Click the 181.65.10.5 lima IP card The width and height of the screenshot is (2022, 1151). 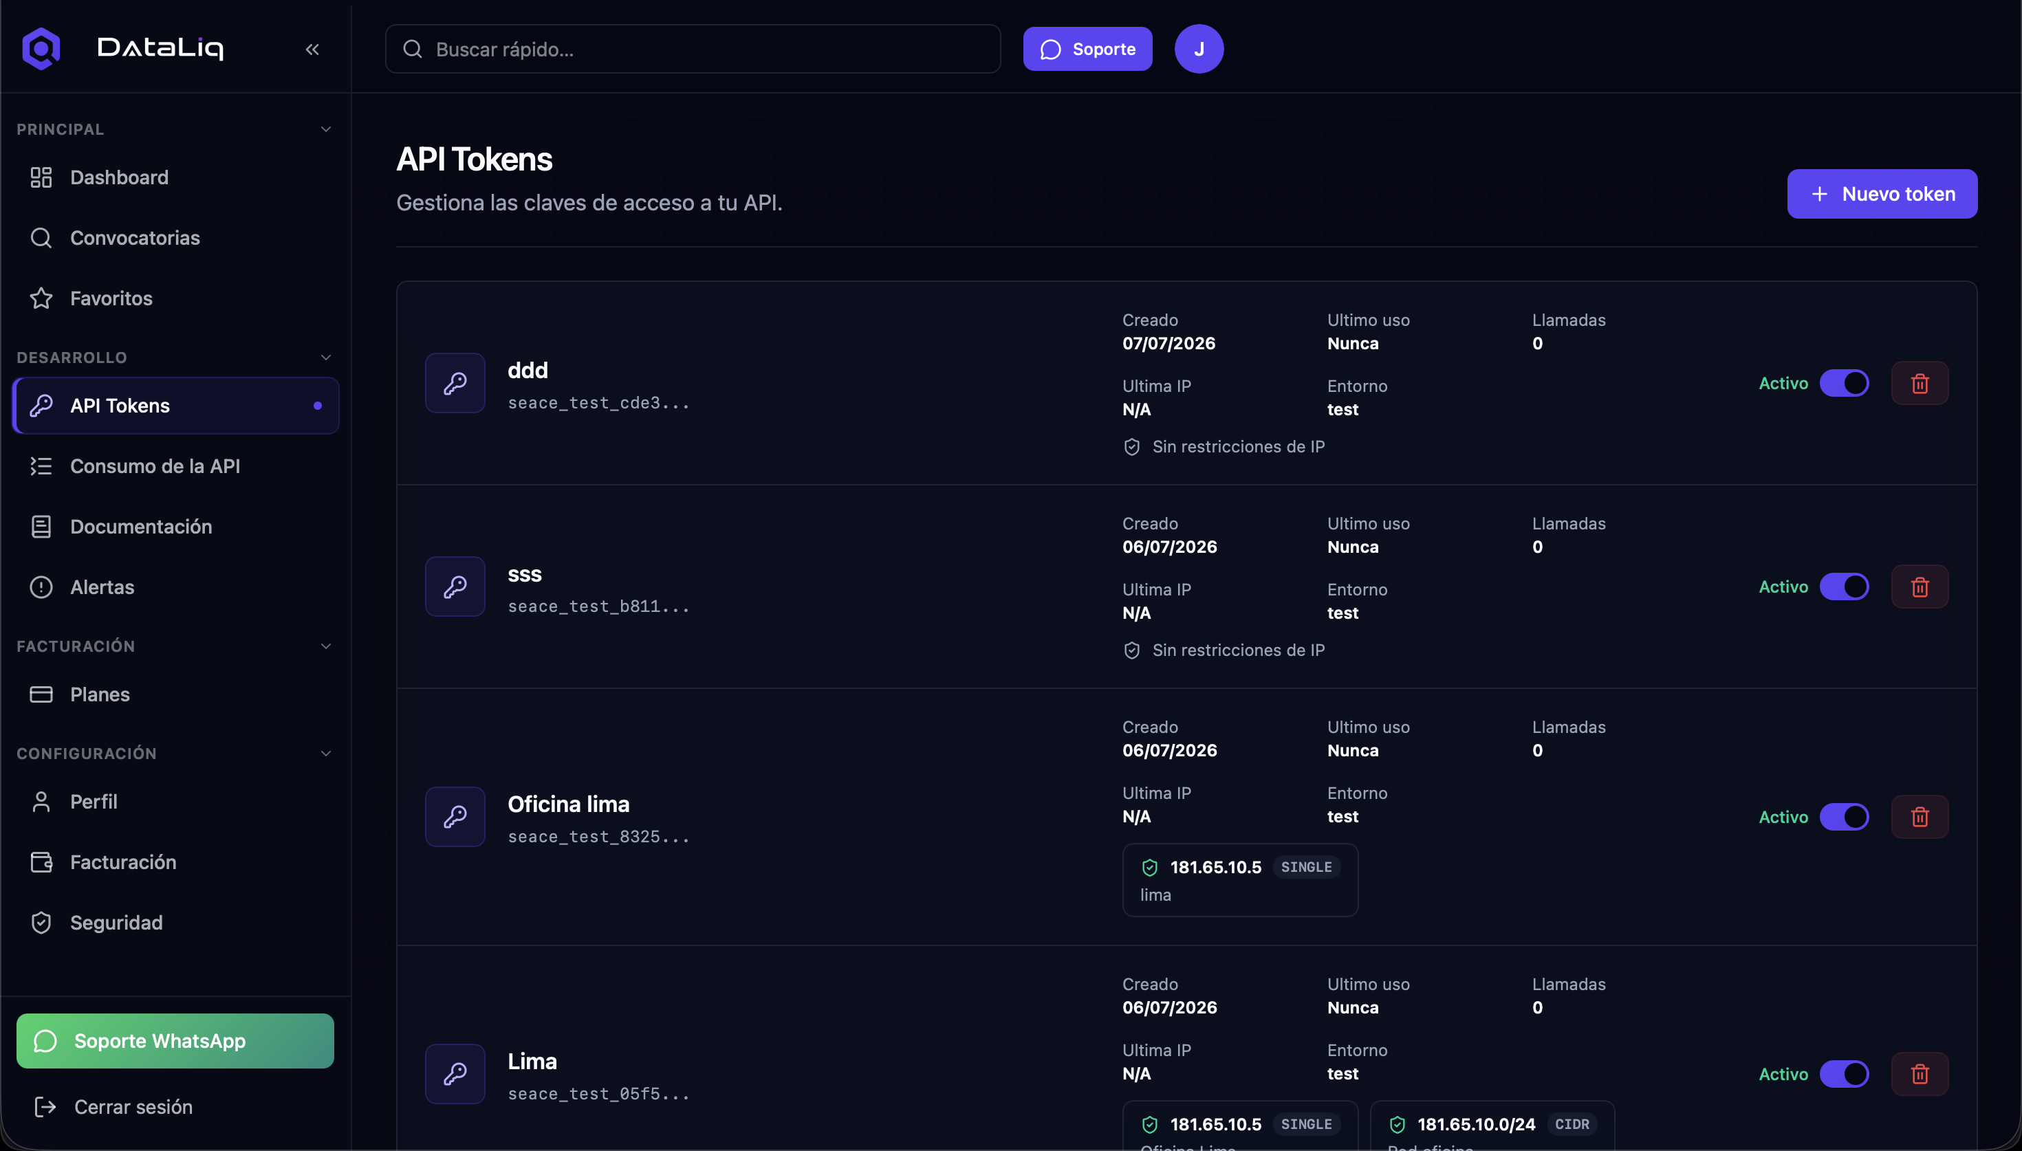click(x=1239, y=880)
